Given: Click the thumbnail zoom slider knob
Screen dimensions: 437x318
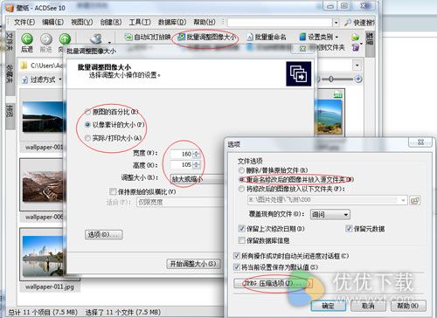Looking at the screenshot, I should point(330,79).
